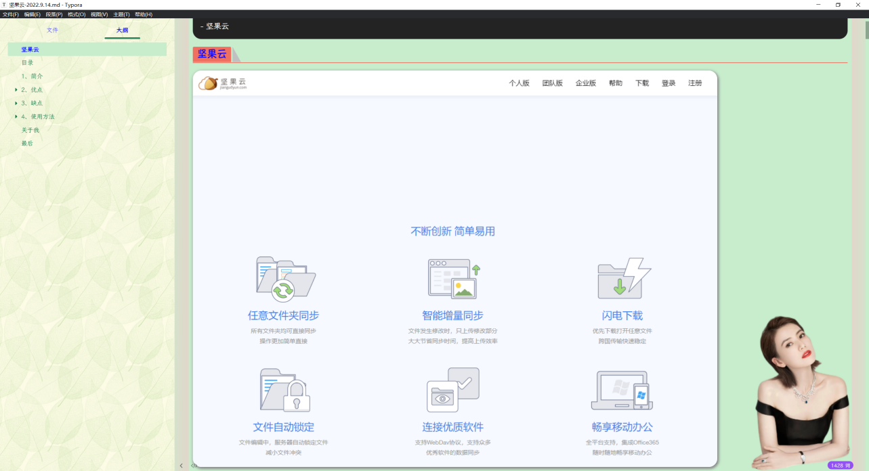Image resolution: width=869 pixels, height=471 pixels.
Task: Expand the arrow beside 2、优点
Action: pos(16,89)
